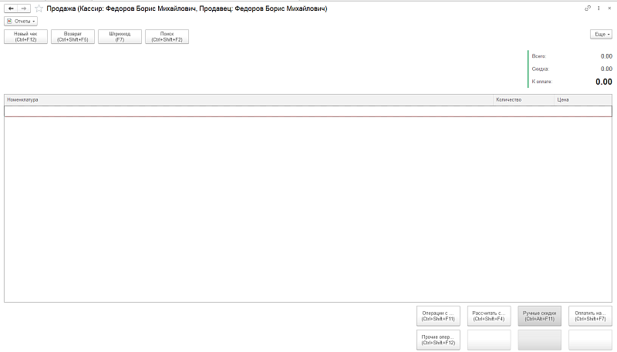Open the Отчеты dropdown menu
This screenshot has width=617, height=352.
(21, 21)
